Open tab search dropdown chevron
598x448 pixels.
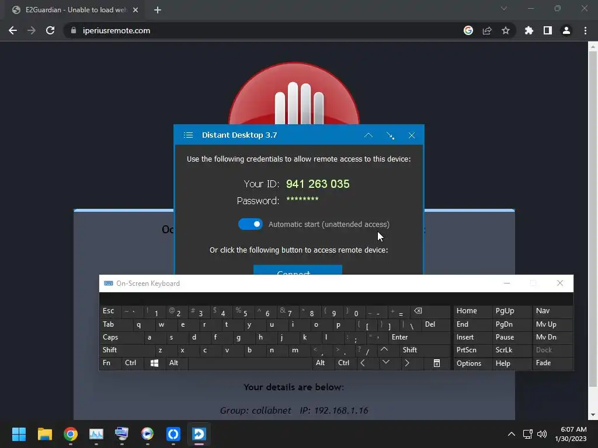(504, 8)
